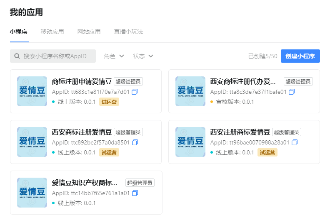
Task: Copy AppID tt683c1e81f70e7a7d01
Action: tap(135, 92)
